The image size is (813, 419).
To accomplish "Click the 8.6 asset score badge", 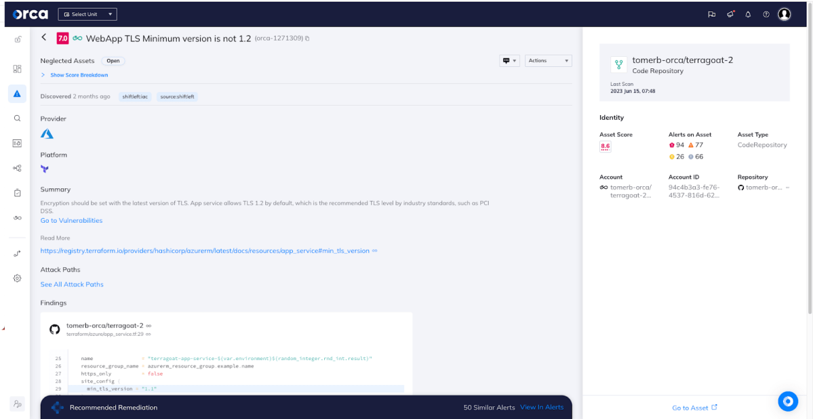I will coord(605,147).
